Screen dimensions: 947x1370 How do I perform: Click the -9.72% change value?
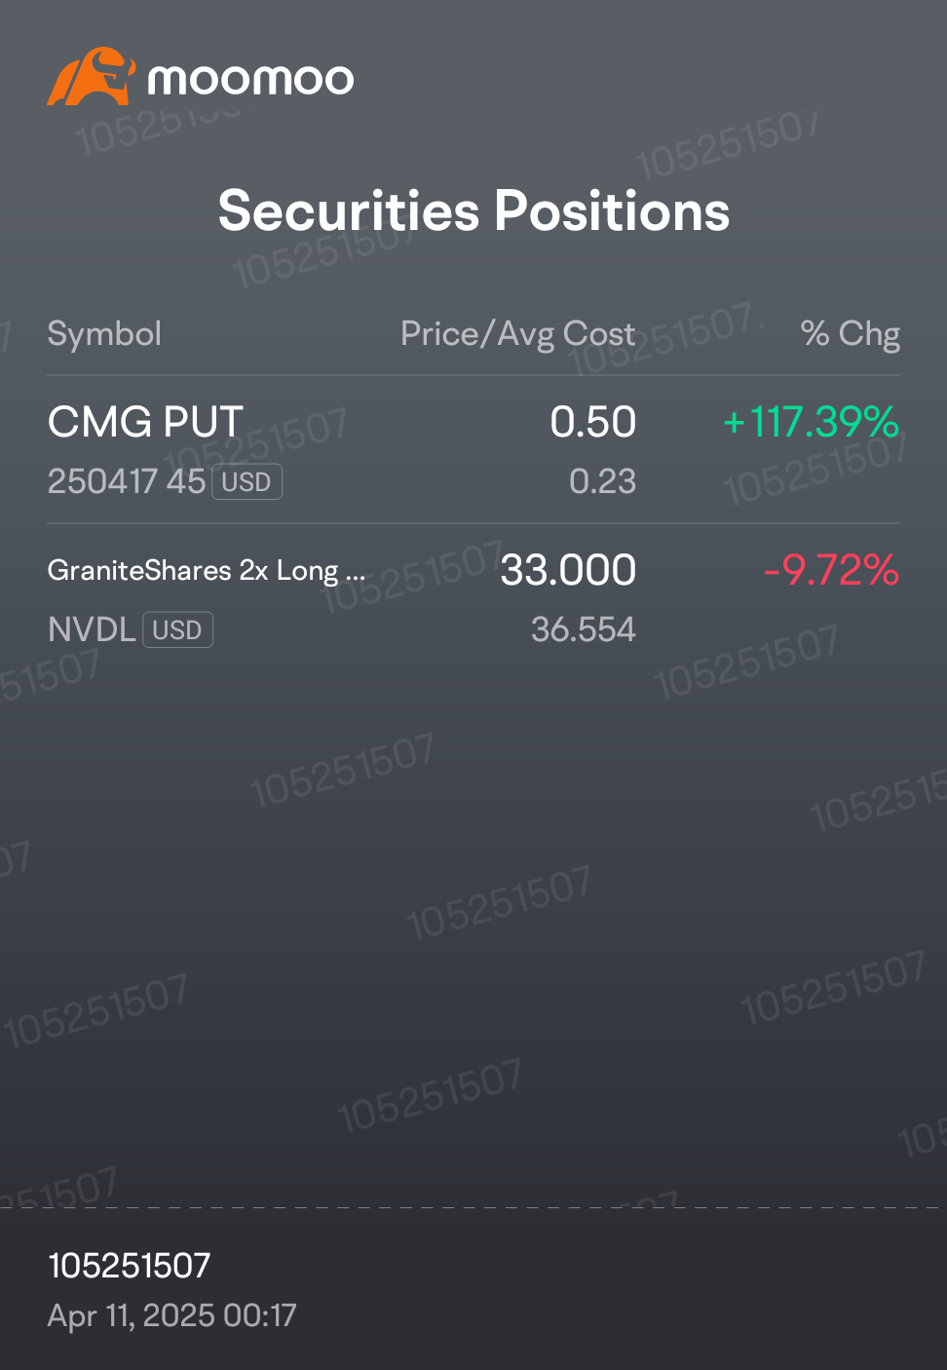pos(831,570)
